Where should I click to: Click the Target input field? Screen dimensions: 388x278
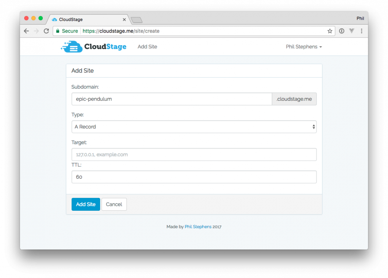click(x=194, y=155)
